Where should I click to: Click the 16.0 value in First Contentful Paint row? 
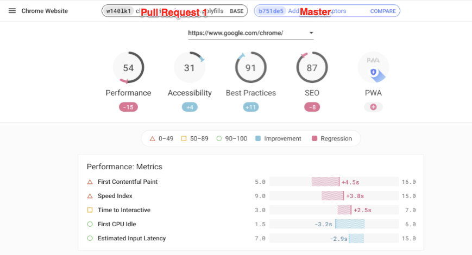click(x=409, y=182)
